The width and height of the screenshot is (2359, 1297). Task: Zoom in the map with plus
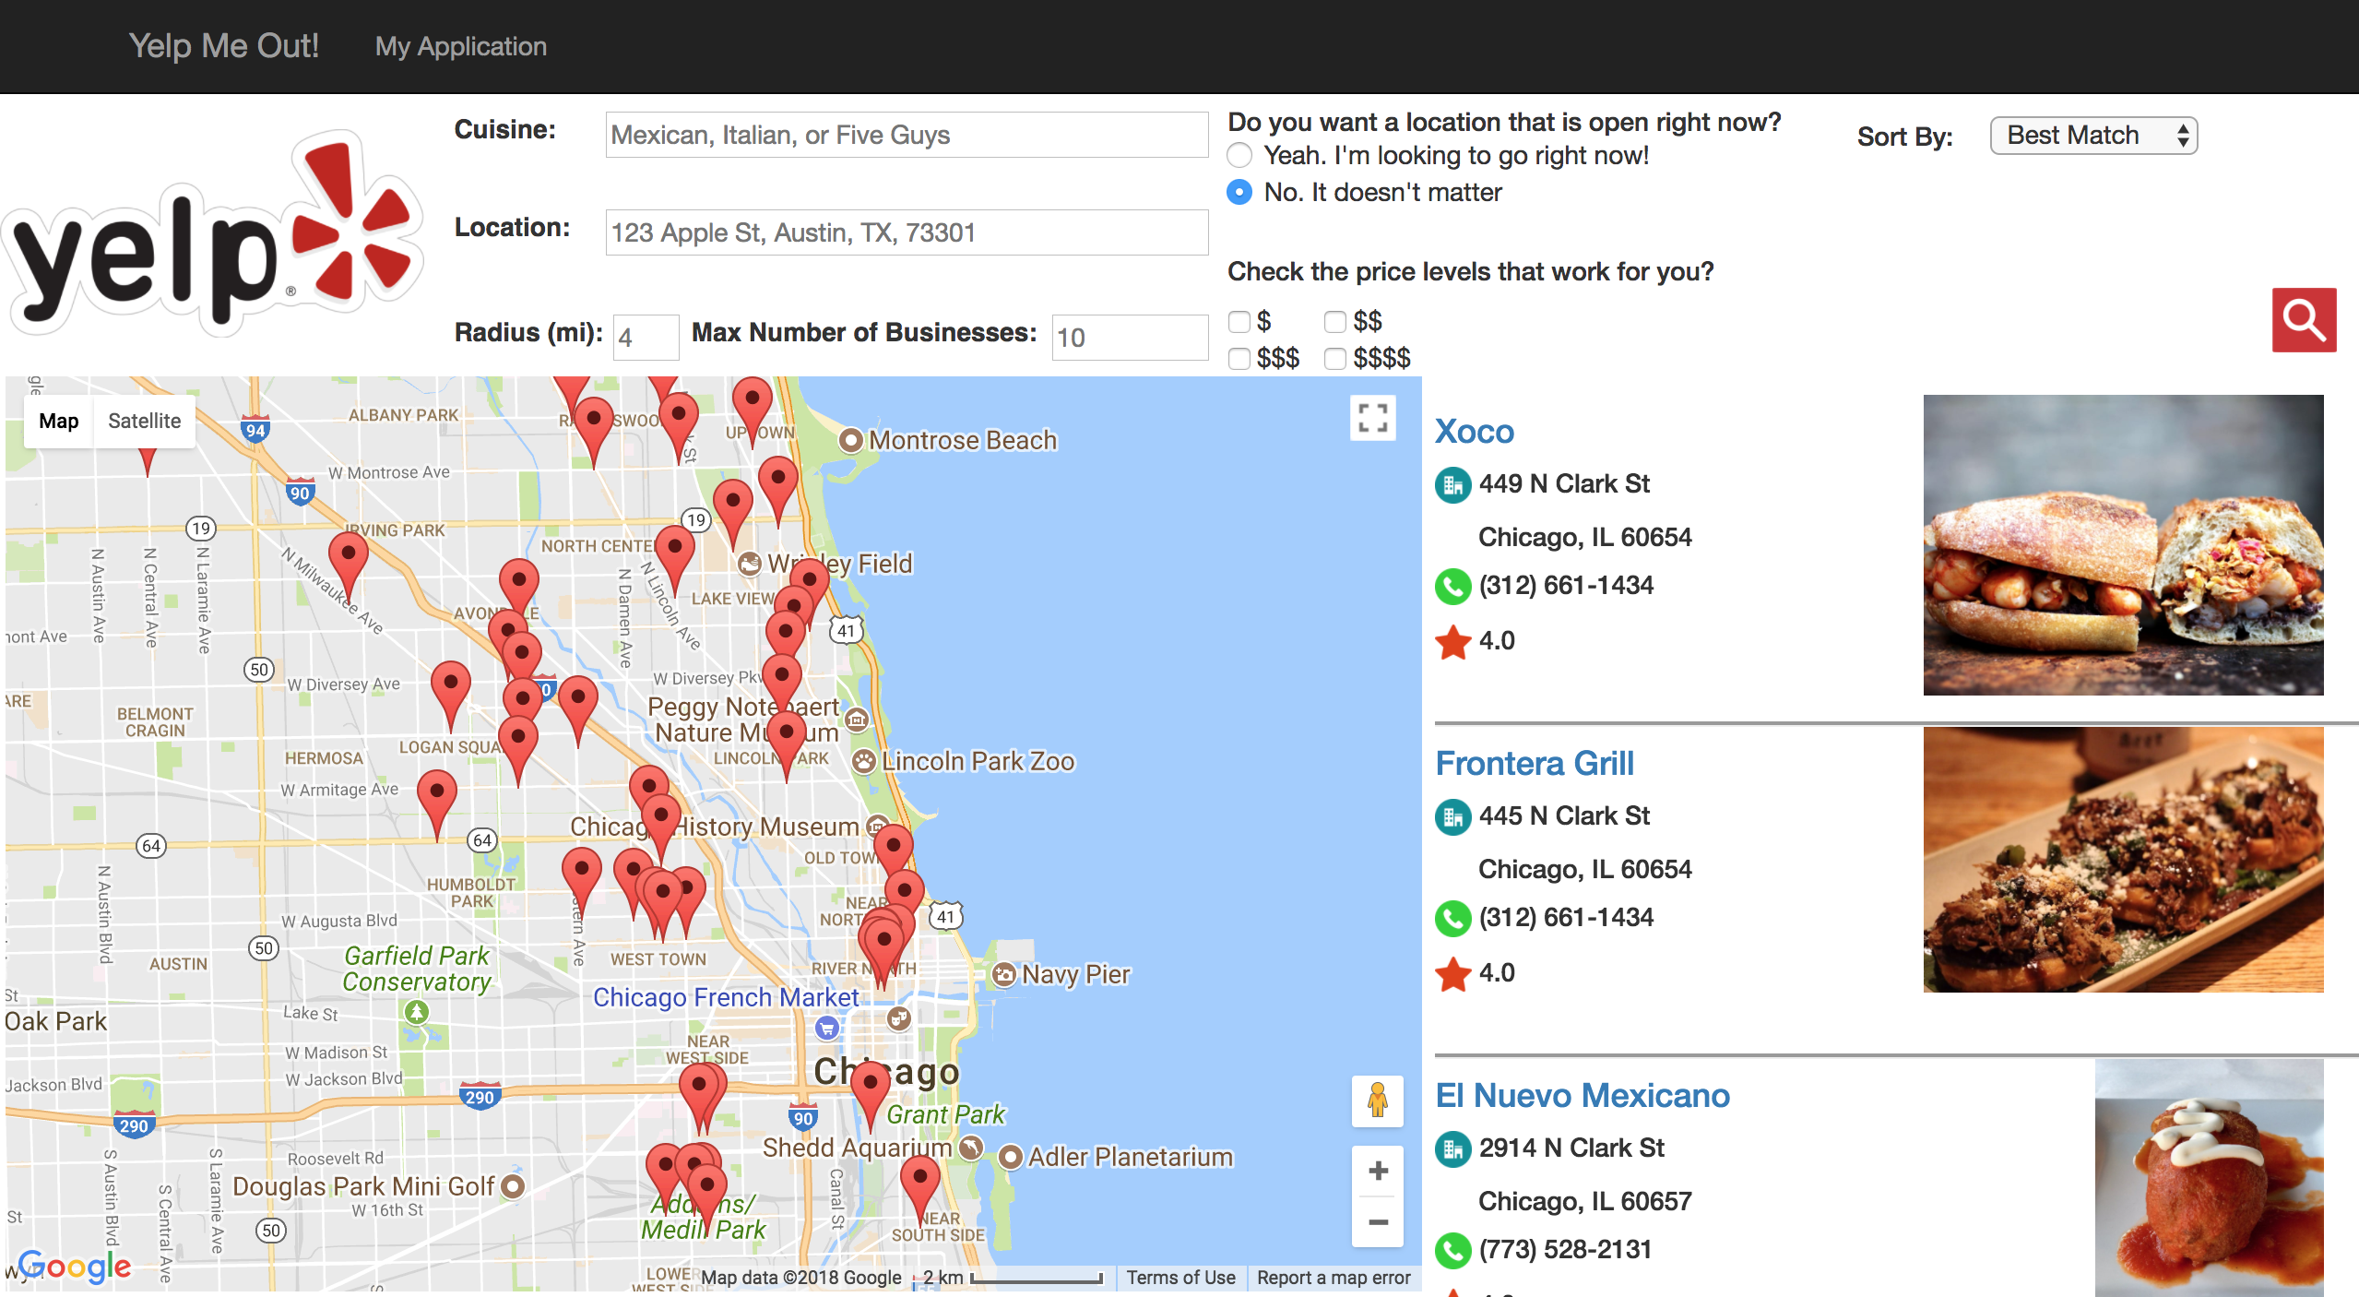pyautogui.click(x=1378, y=1171)
